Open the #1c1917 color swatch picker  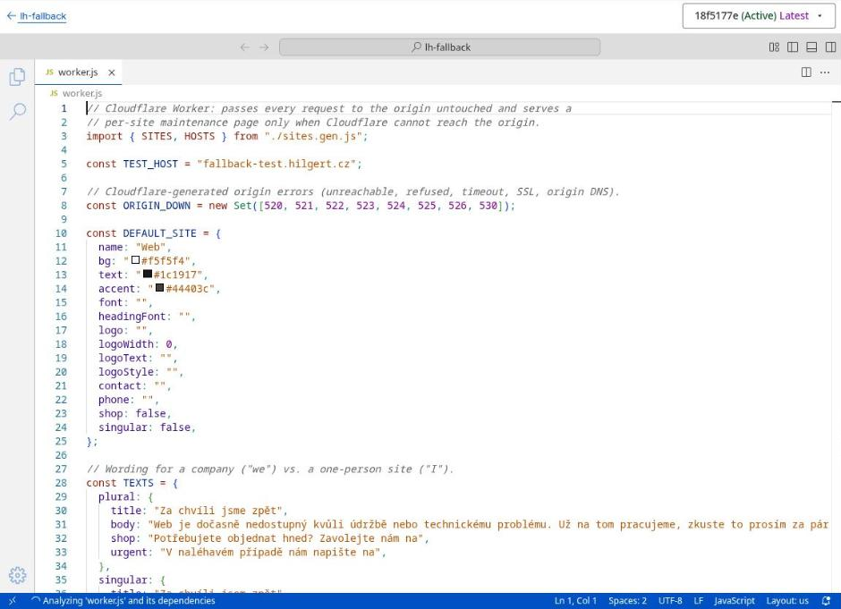click(148, 274)
